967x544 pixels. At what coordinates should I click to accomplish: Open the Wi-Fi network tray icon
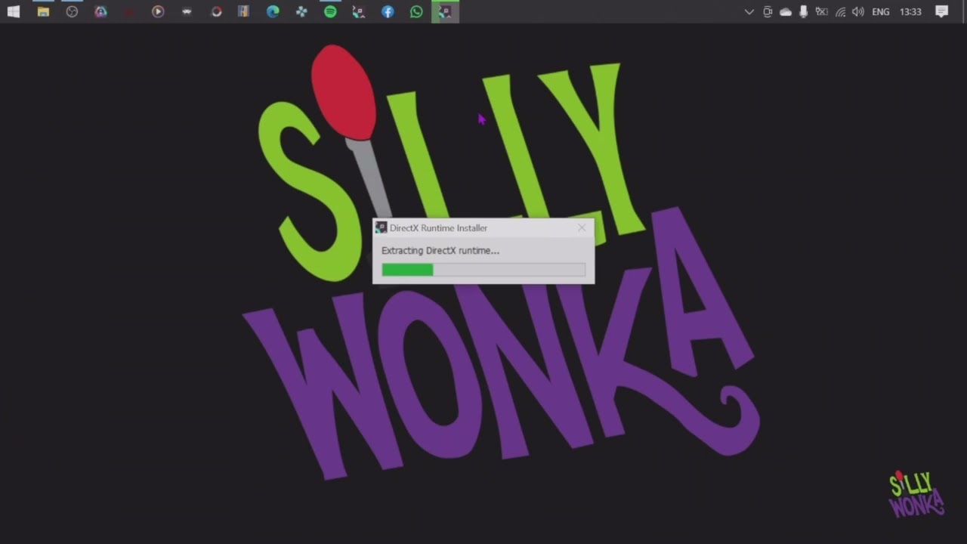click(840, 11)
